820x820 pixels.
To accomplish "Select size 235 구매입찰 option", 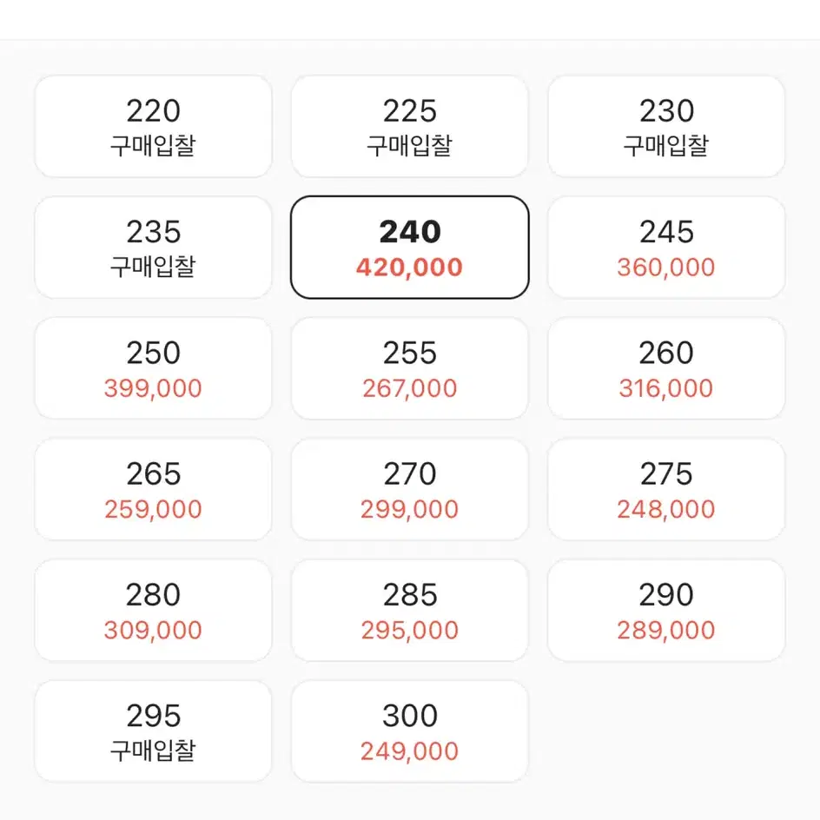I will (x=153, y=248).
